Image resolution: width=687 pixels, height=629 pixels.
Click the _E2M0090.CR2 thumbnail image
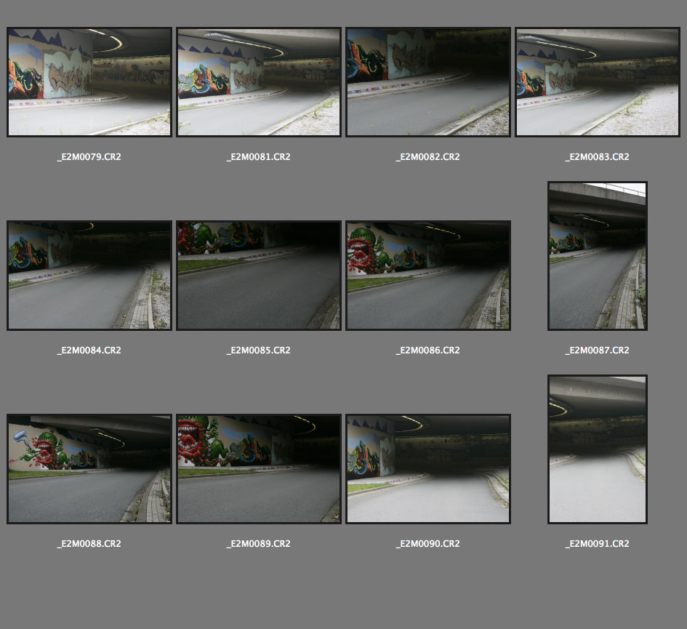coord(428,469)
